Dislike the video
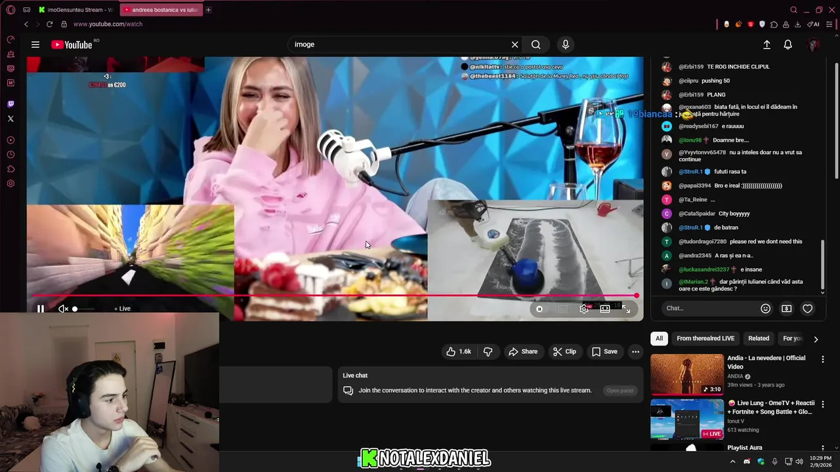 [x=488, y=351]
